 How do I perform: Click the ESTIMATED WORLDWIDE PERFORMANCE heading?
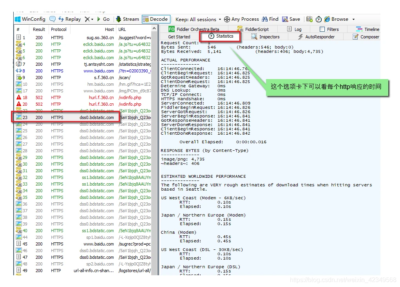(203, 176)
